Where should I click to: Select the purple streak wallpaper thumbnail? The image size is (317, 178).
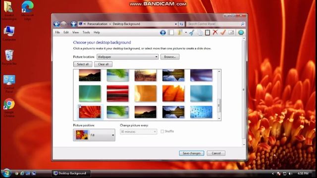pos(202,75)
